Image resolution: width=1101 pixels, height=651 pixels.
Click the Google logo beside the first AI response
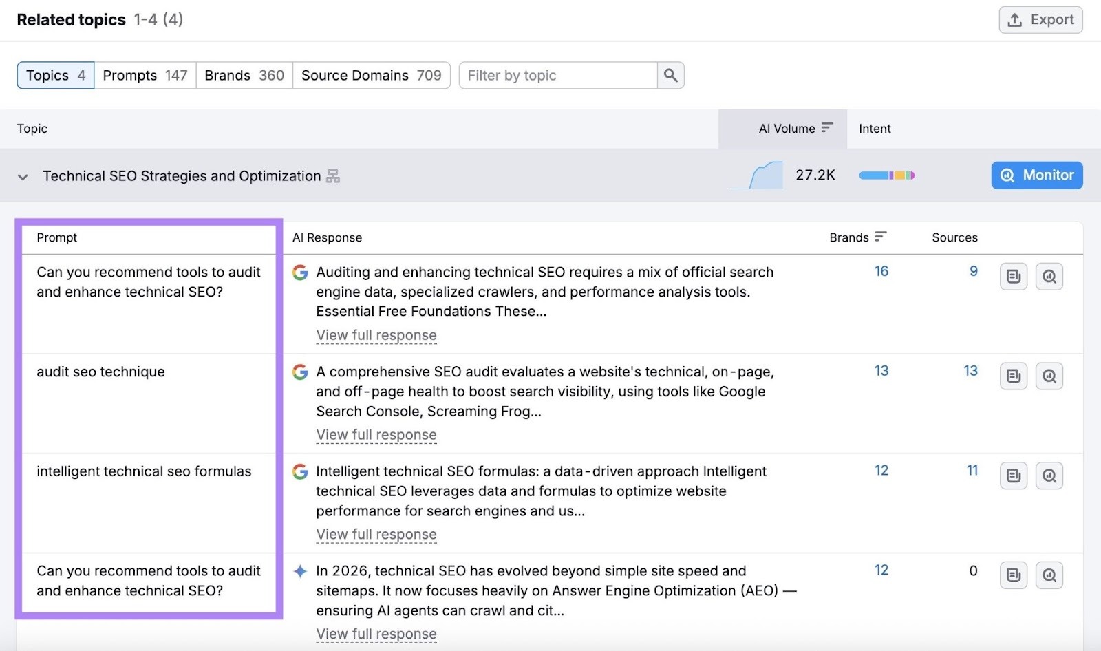(299, 273)
